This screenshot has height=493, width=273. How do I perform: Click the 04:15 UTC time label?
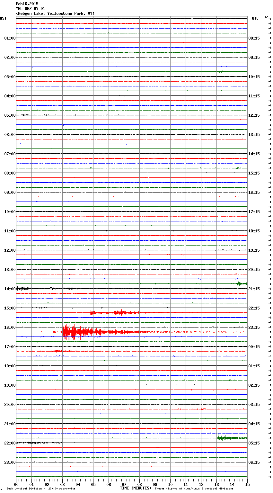click(x=254, y=424)
